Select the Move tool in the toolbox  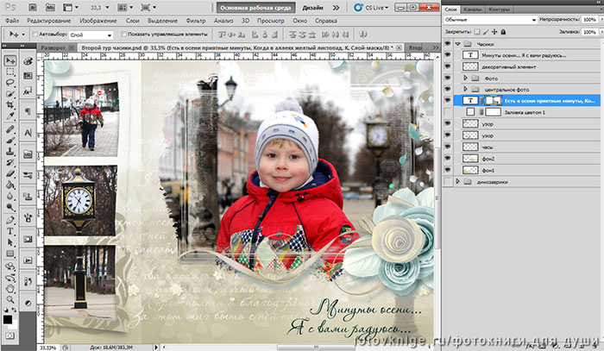click(x=10, y=60)
